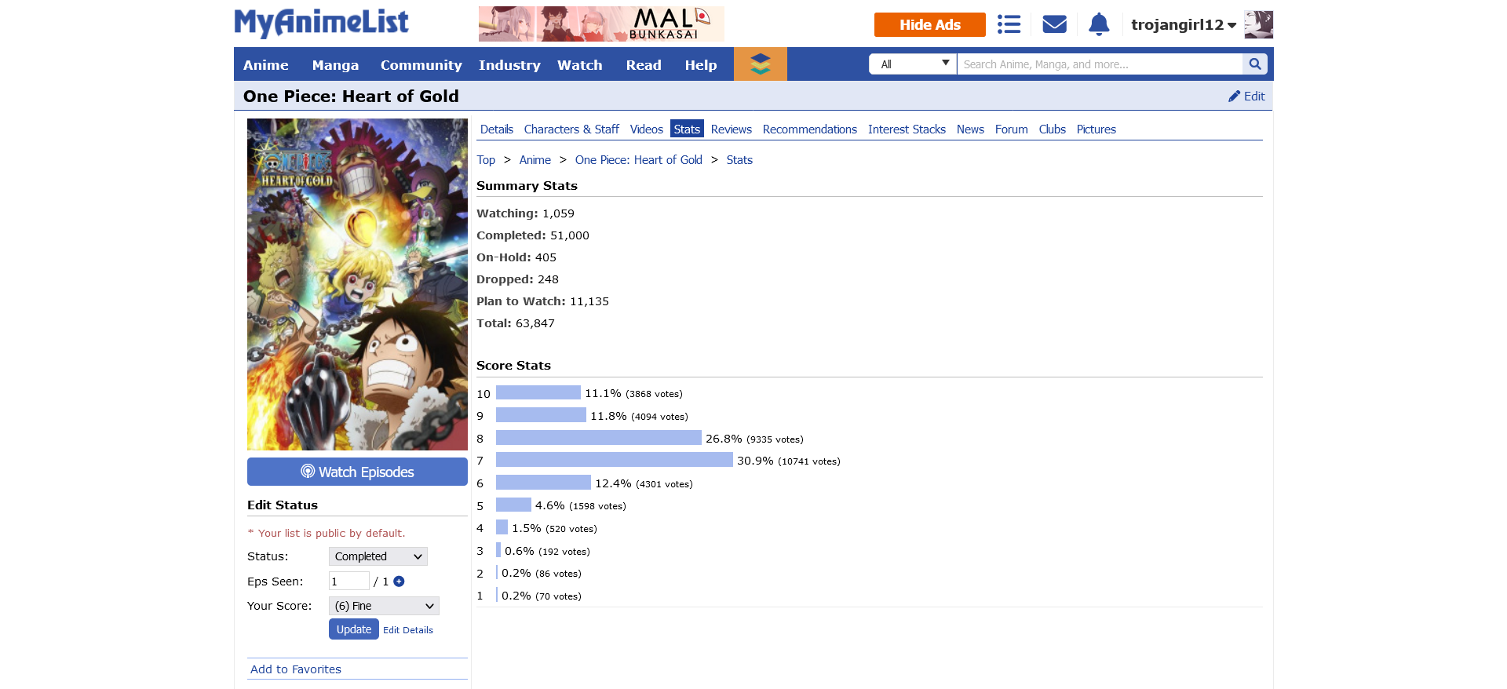Switch to the Recommendations tab
1507x689 pixels.
pos(809,129)
